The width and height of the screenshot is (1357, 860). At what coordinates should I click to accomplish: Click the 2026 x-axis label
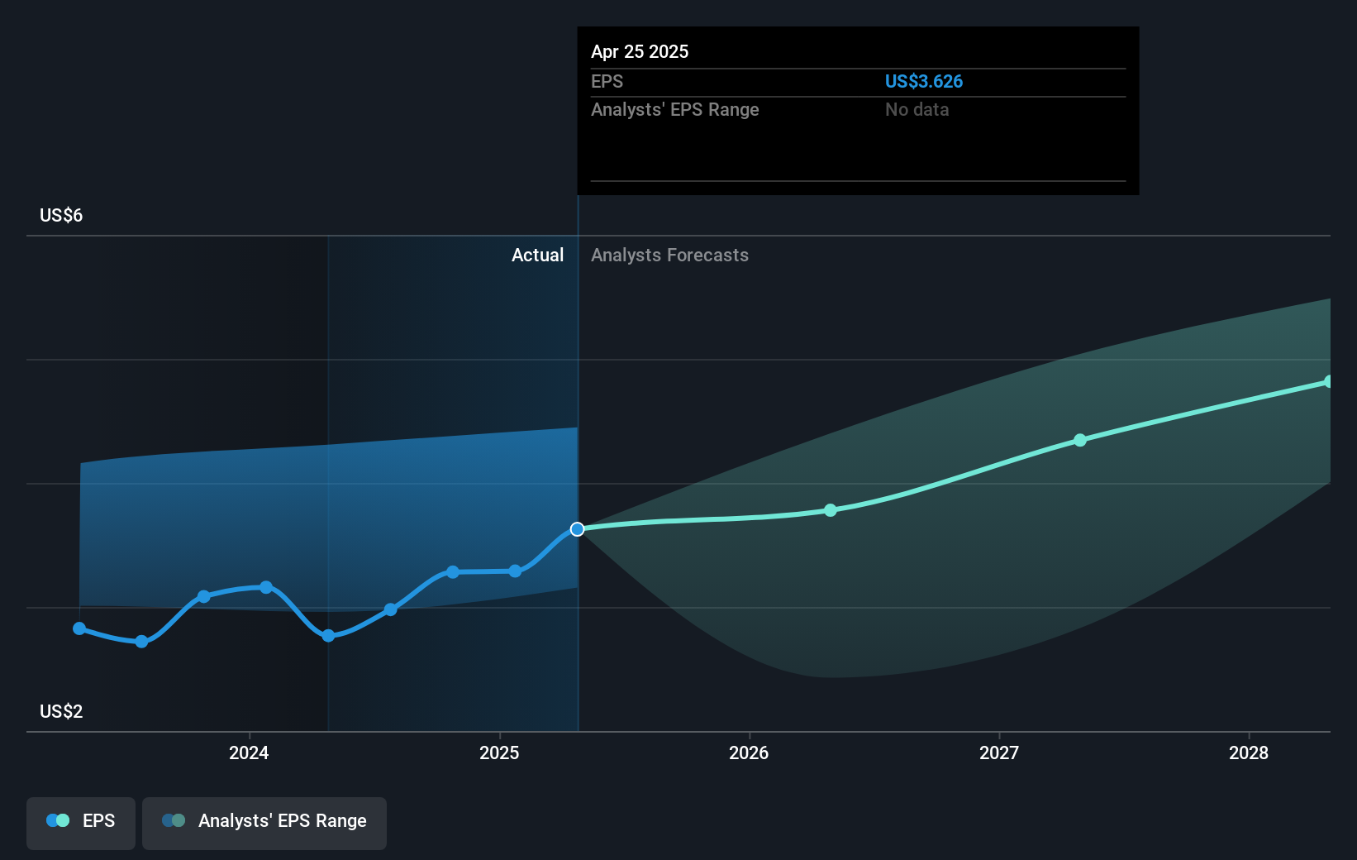(x=749, y=752)
